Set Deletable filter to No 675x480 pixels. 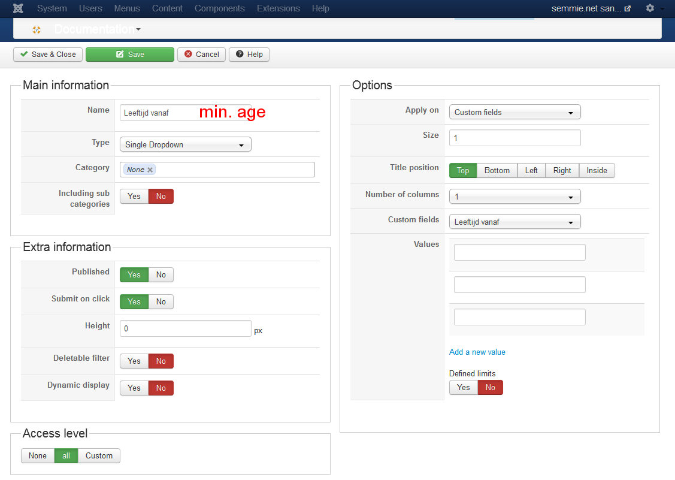161,361
